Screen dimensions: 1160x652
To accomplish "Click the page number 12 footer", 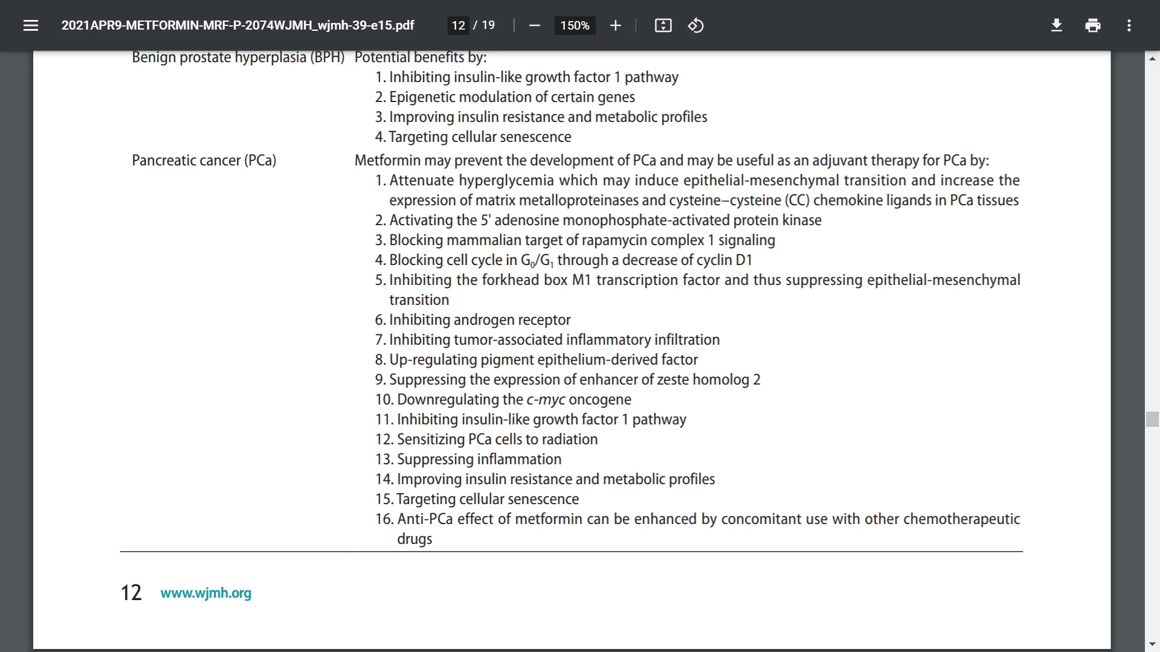I will [131, 593].
